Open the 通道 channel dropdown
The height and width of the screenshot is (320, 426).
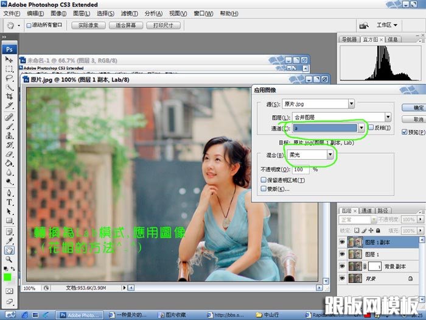(361, 128)
